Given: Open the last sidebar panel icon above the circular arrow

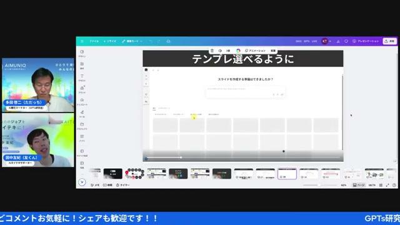Looking at the screenshot, I should coord(82,165).
